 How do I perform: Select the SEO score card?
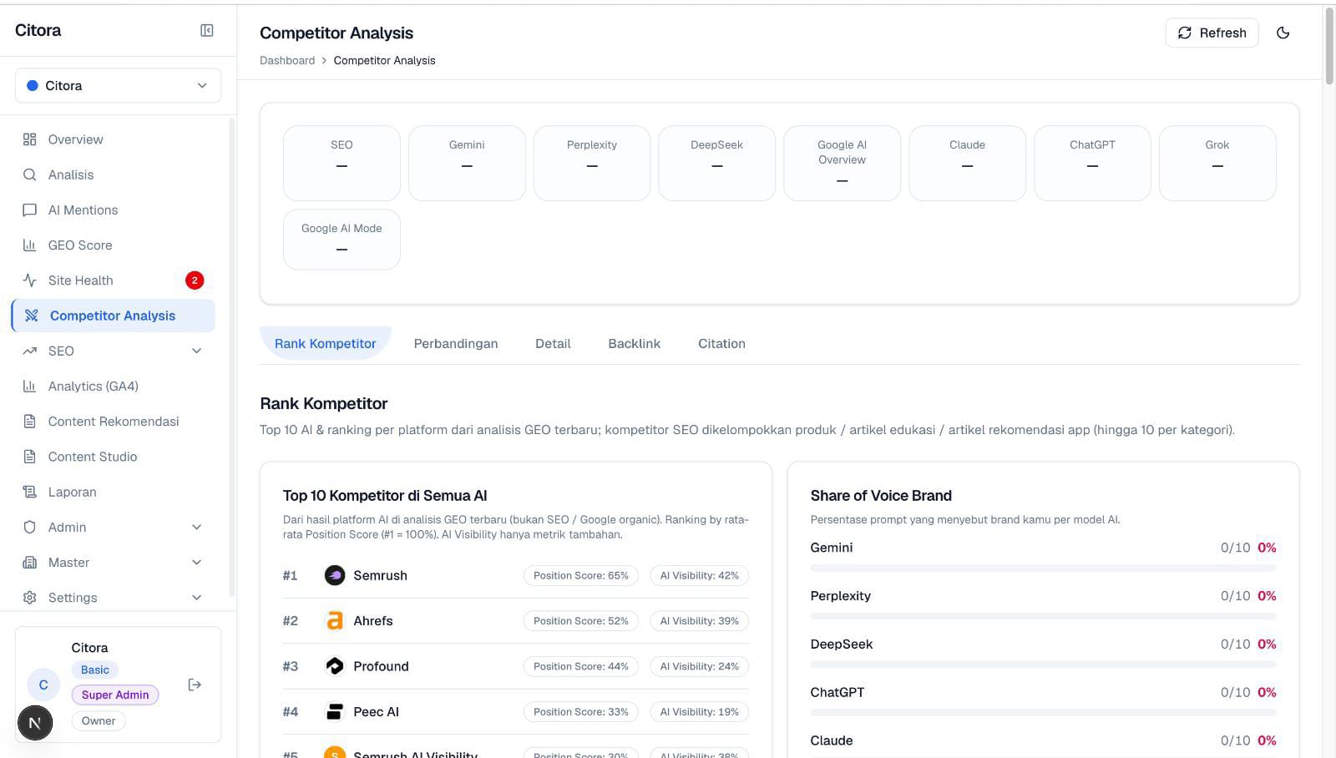pos(342,163)
